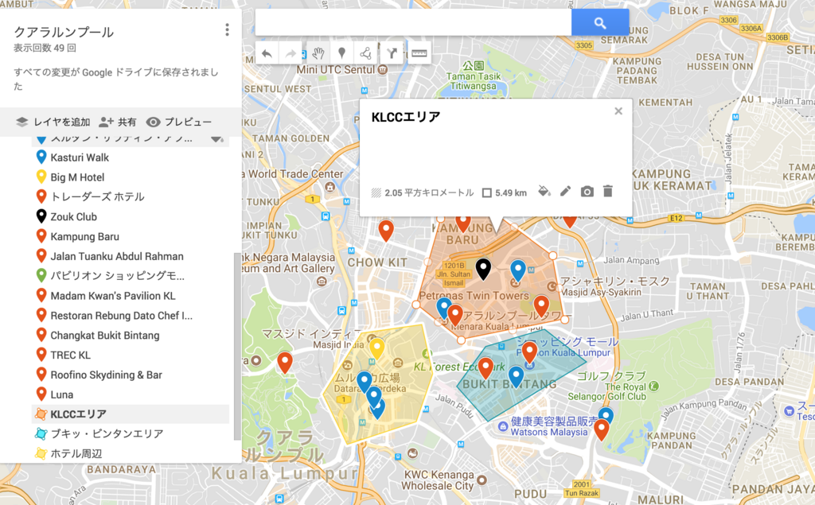Click the KWC Kenanga Wholesale City label
Viewport: 815px width, 505px height.
click(438, 480)
